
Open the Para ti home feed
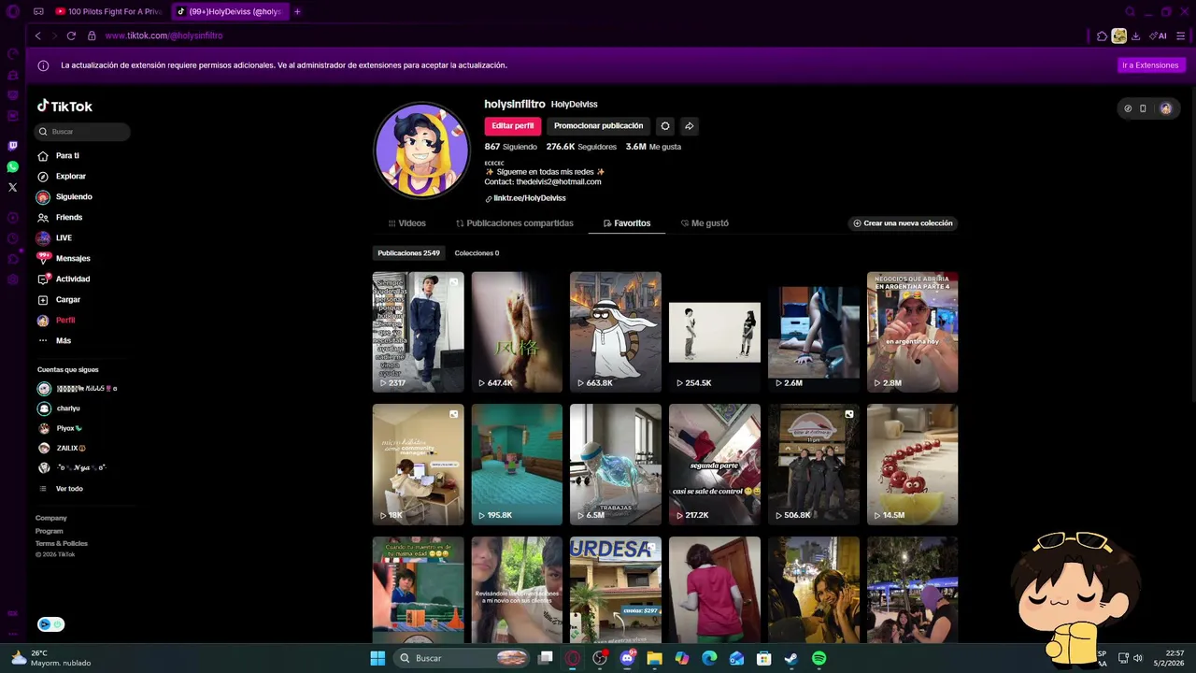67,156
